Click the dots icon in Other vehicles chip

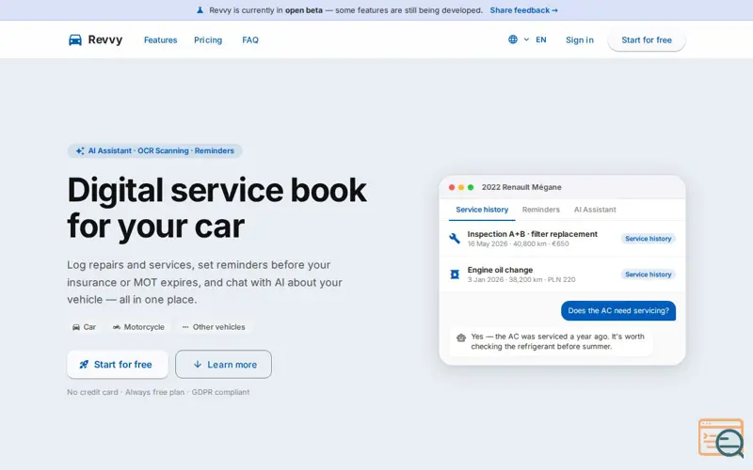pyautogui.click(x=185, y=327)
